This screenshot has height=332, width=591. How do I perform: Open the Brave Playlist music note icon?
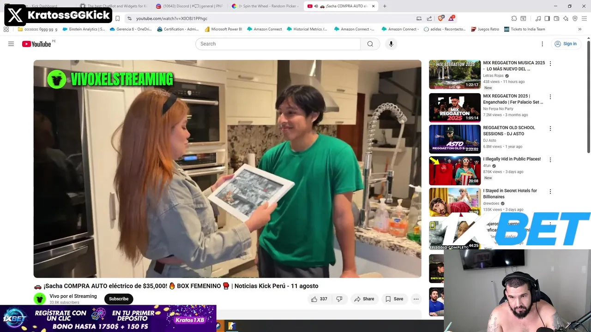click(538, 18)
